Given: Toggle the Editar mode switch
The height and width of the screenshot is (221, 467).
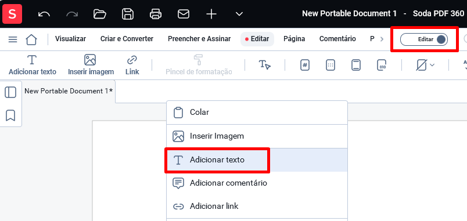Looking at the screenshot, I should click(x=424, y=39).
